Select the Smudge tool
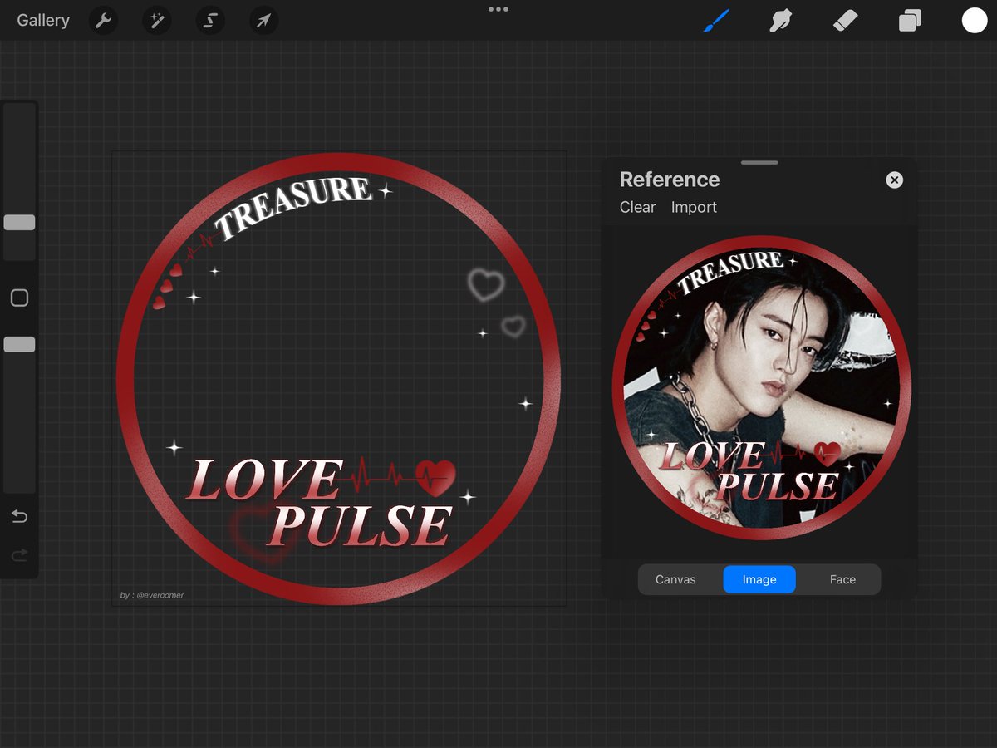The height and width of the screenshot is (748, 997). point(780,21)
